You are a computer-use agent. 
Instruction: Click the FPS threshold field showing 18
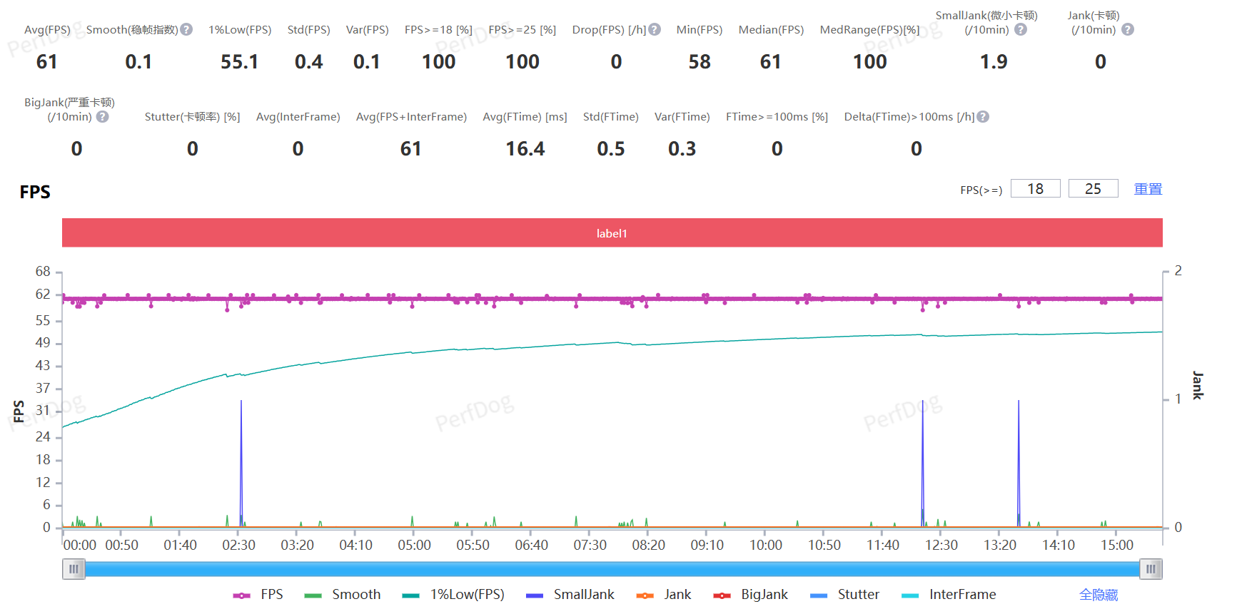point(1035,189)
